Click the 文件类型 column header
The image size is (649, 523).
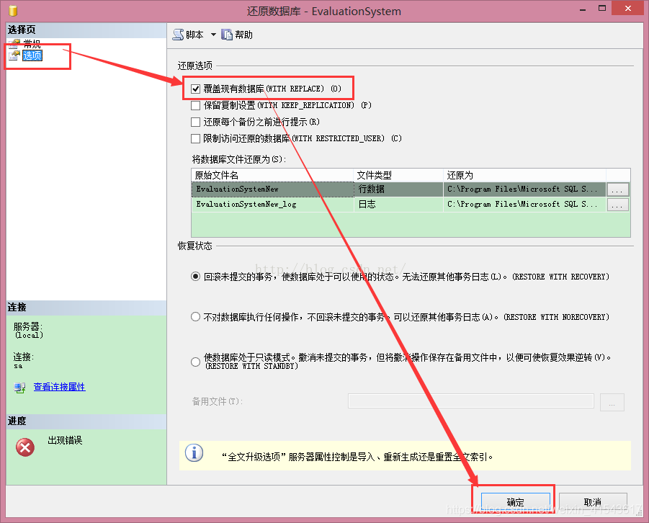[x=398, y=175]
